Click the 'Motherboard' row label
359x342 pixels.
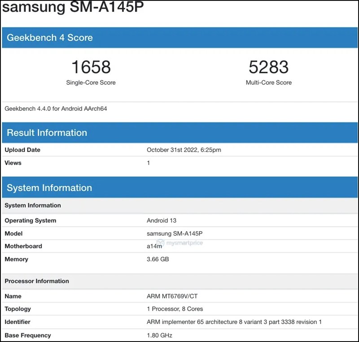[x=23, y=246]
